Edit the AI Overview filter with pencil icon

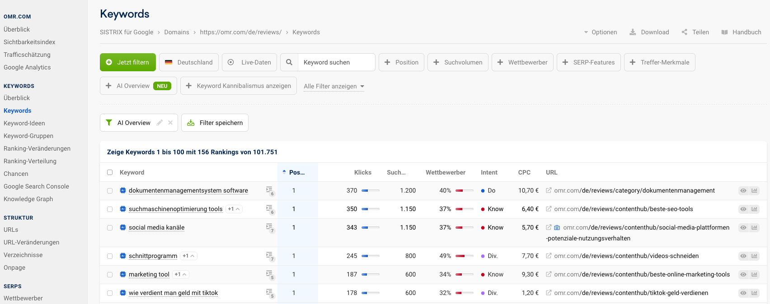pos(160,123)
